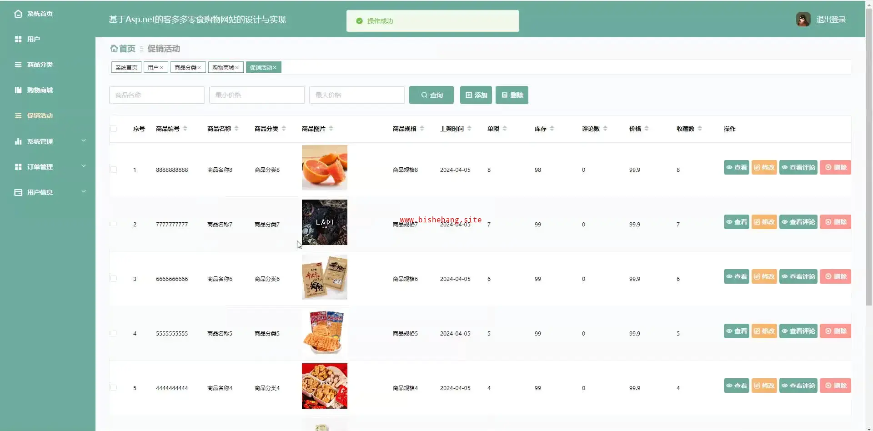Open the LADI image for 商品名称7
This screenshot has height=431, width=873.
(325, 222)
